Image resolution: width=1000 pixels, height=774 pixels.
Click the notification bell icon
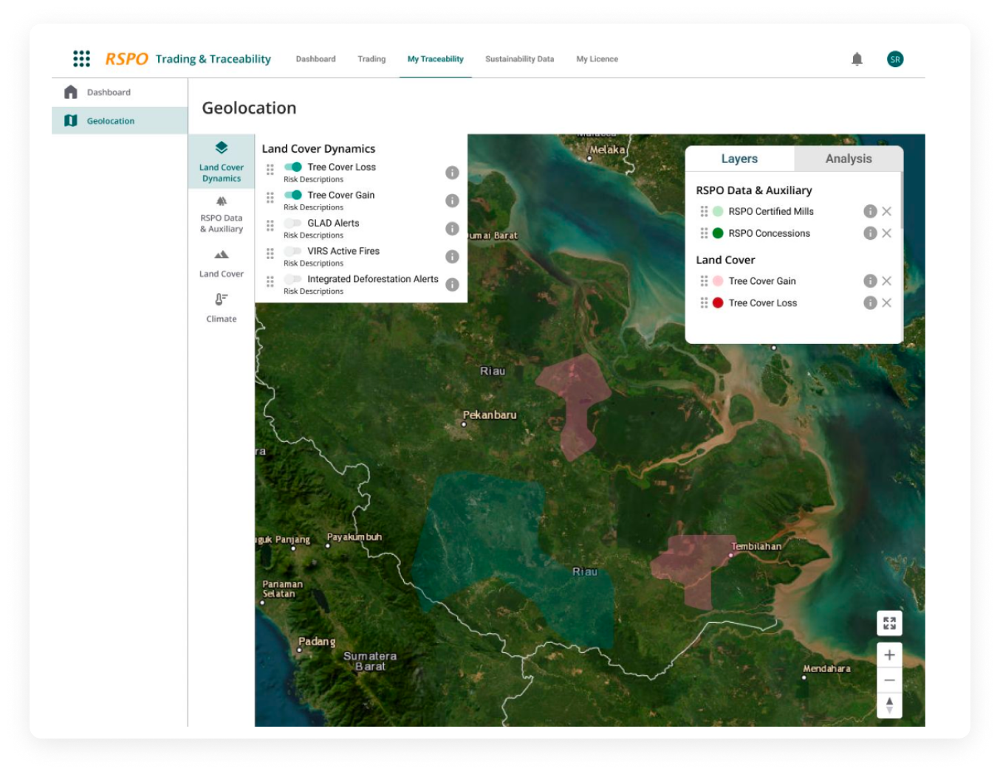tap(857, 59)
